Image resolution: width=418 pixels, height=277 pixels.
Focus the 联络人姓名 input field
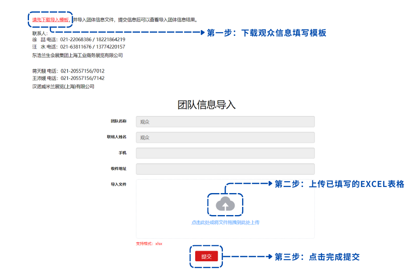click(225, 138)
